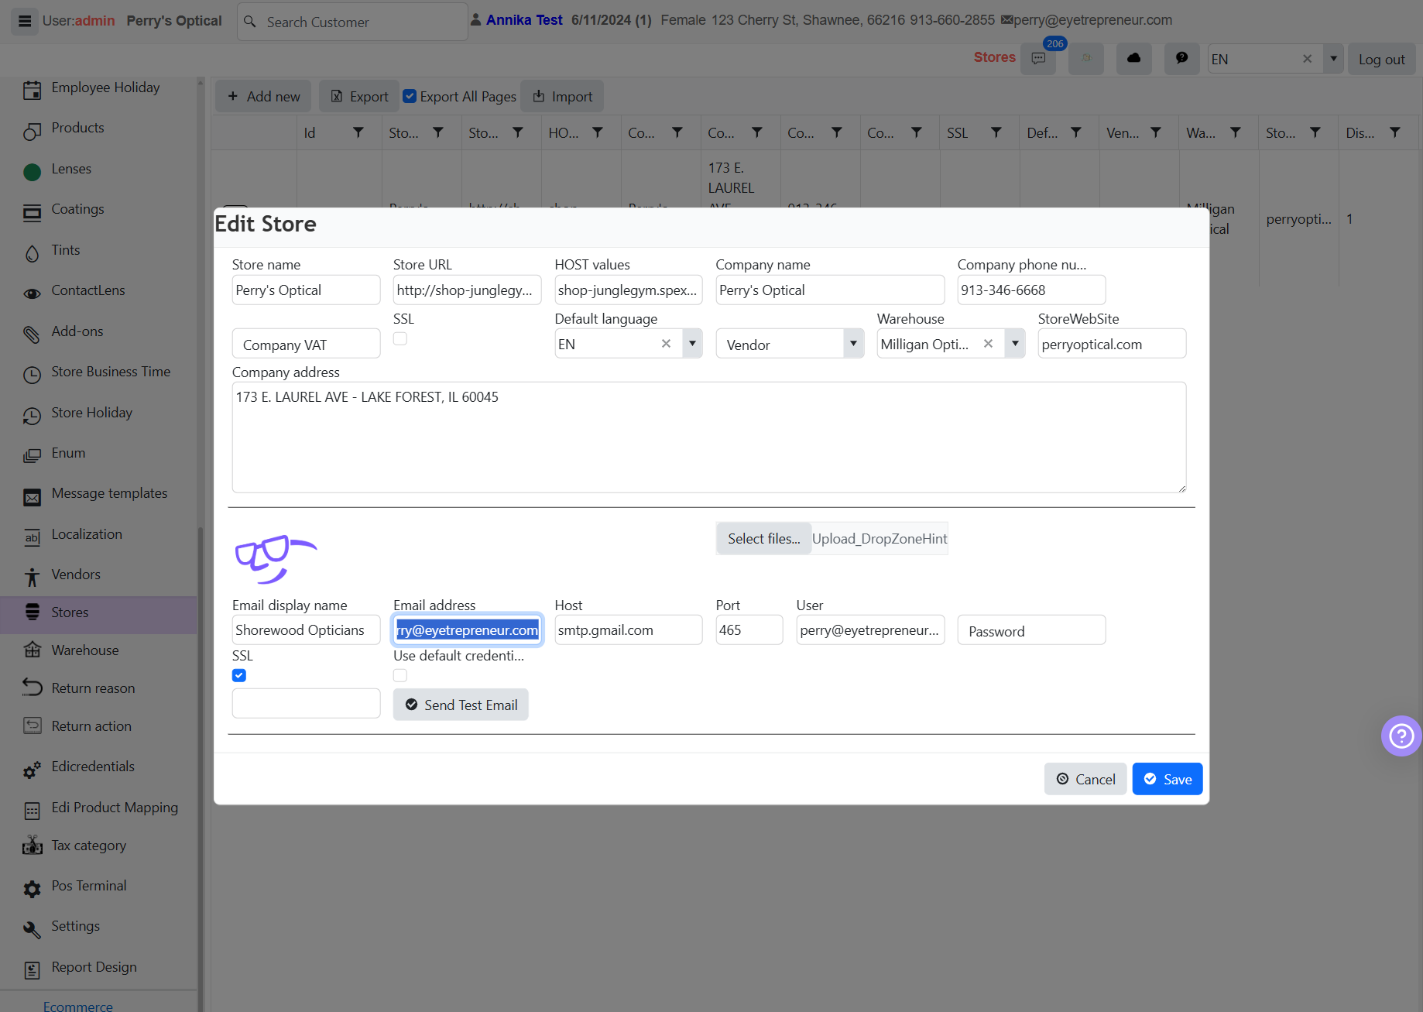
Task: Clear the header language selection
Action: click(x=1307, y=59)
